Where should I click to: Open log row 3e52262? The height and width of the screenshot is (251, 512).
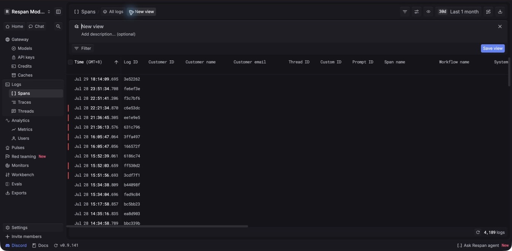(x=287, y=79)
